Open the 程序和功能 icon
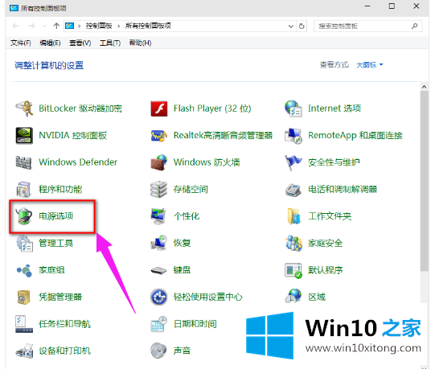Image resolution: width=431 pixels, height=369 pixels. 23,189
